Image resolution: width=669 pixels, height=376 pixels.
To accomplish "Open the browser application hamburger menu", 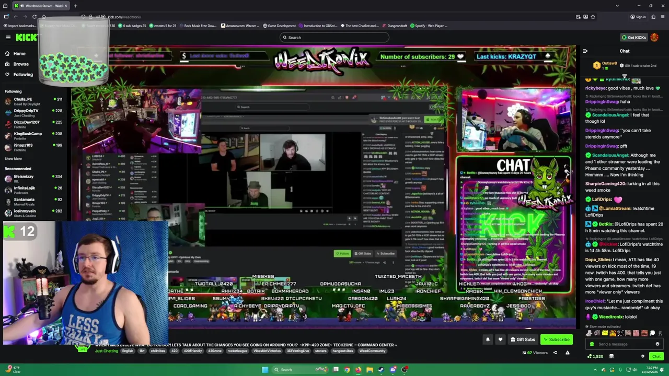I will coord(662,17).
